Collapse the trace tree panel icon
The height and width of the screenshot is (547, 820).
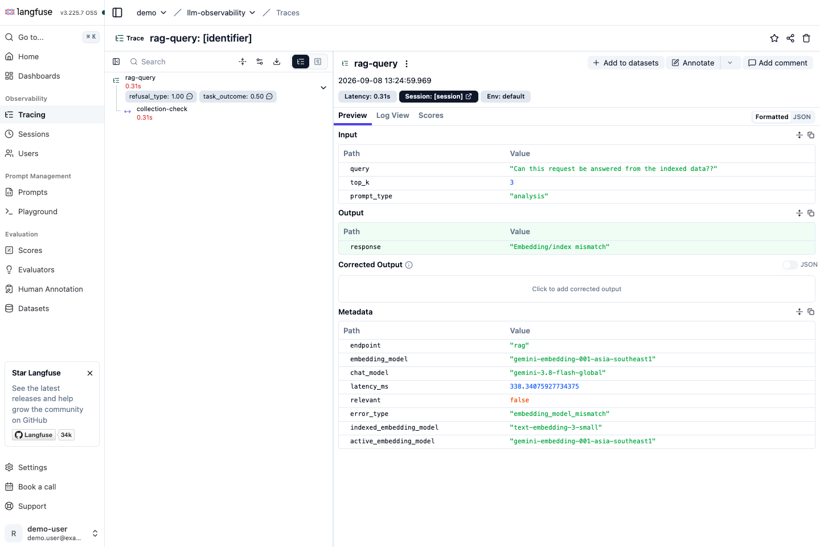(116, 62)
